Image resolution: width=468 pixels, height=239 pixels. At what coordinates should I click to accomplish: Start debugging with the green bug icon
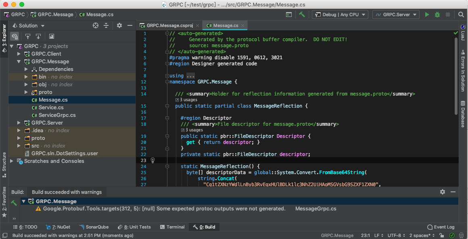click(437, 14)
